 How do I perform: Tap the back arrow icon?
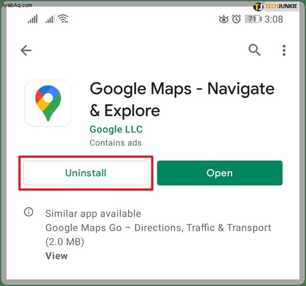[x=26, y=50]
